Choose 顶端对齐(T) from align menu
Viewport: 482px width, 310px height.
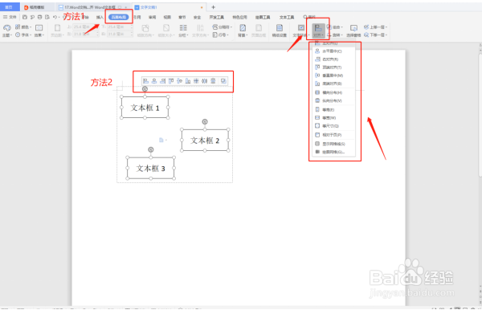(x=334, y=67)
